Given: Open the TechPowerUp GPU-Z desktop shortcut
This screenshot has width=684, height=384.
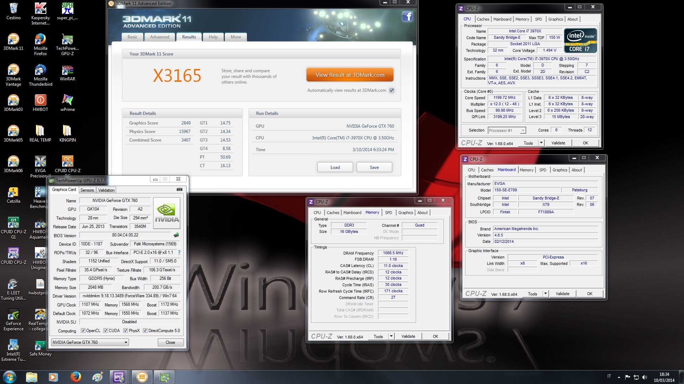Looking at the screenshot, I should 67,44.
